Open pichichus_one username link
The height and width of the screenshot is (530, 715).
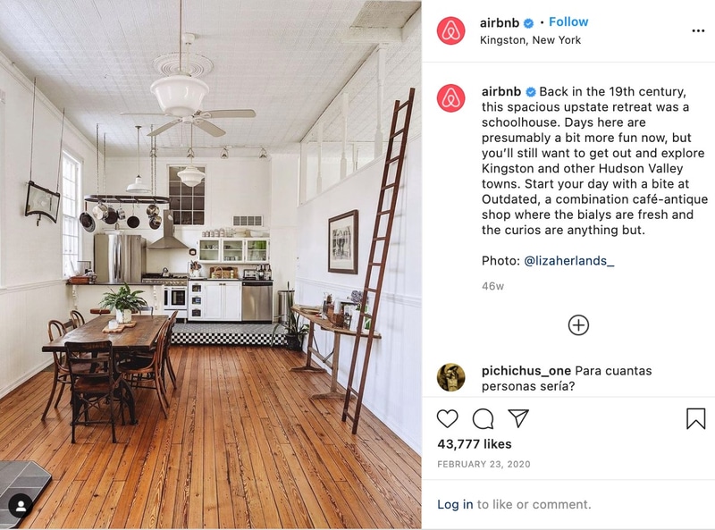tap(526, 371)
